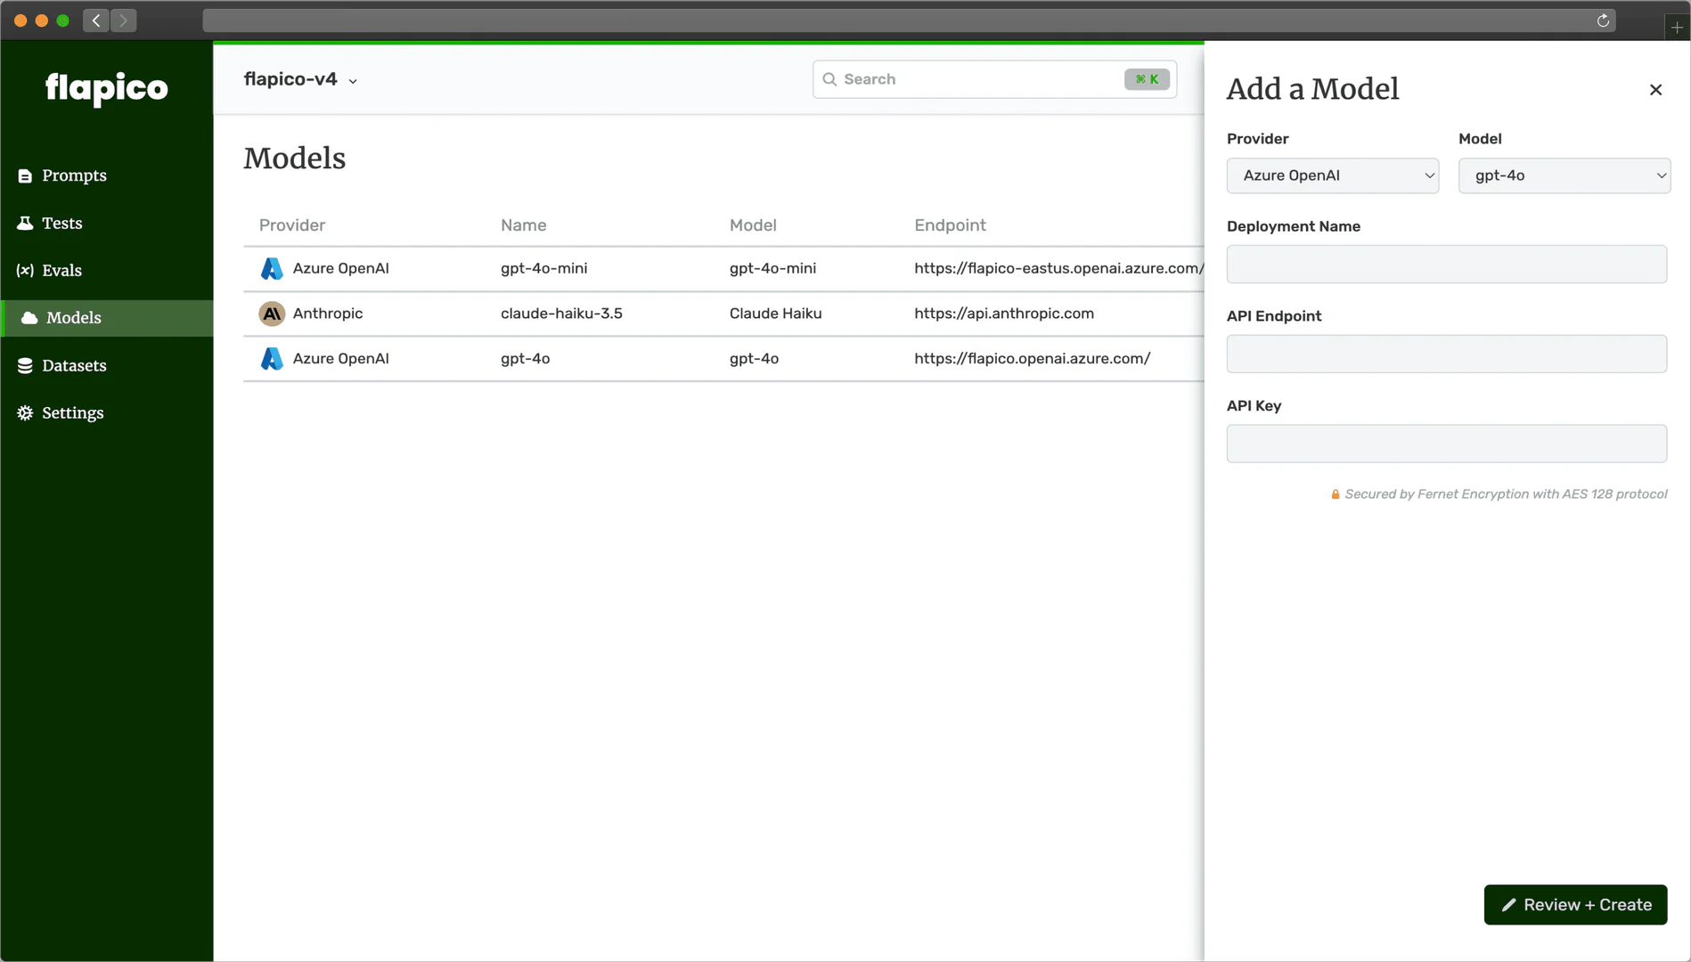Click the Azure OpenAI icon for gpt-4o-mini
The image size is (1691, 962).
coord(272,269)
